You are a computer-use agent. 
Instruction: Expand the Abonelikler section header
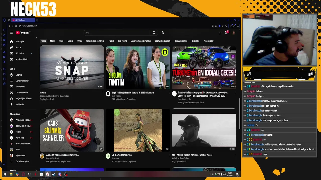pyautogui.click(x=16, y=114)
